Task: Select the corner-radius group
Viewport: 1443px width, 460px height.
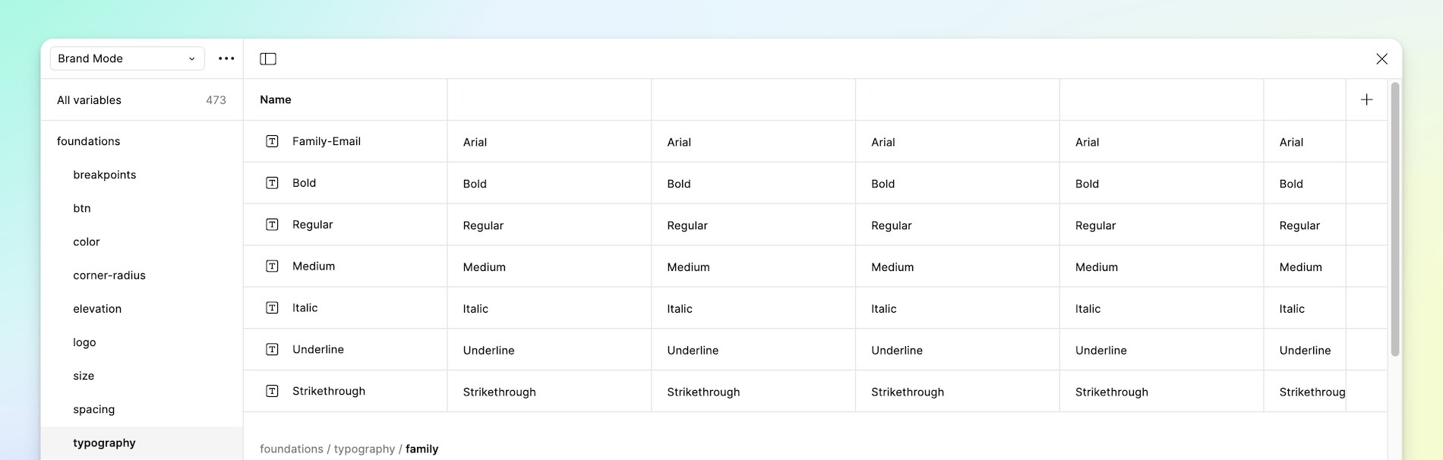Action: [x=109, y=276]
